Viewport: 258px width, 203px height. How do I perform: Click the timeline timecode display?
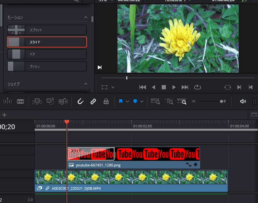pyautogui.click(x=7, y=127)
